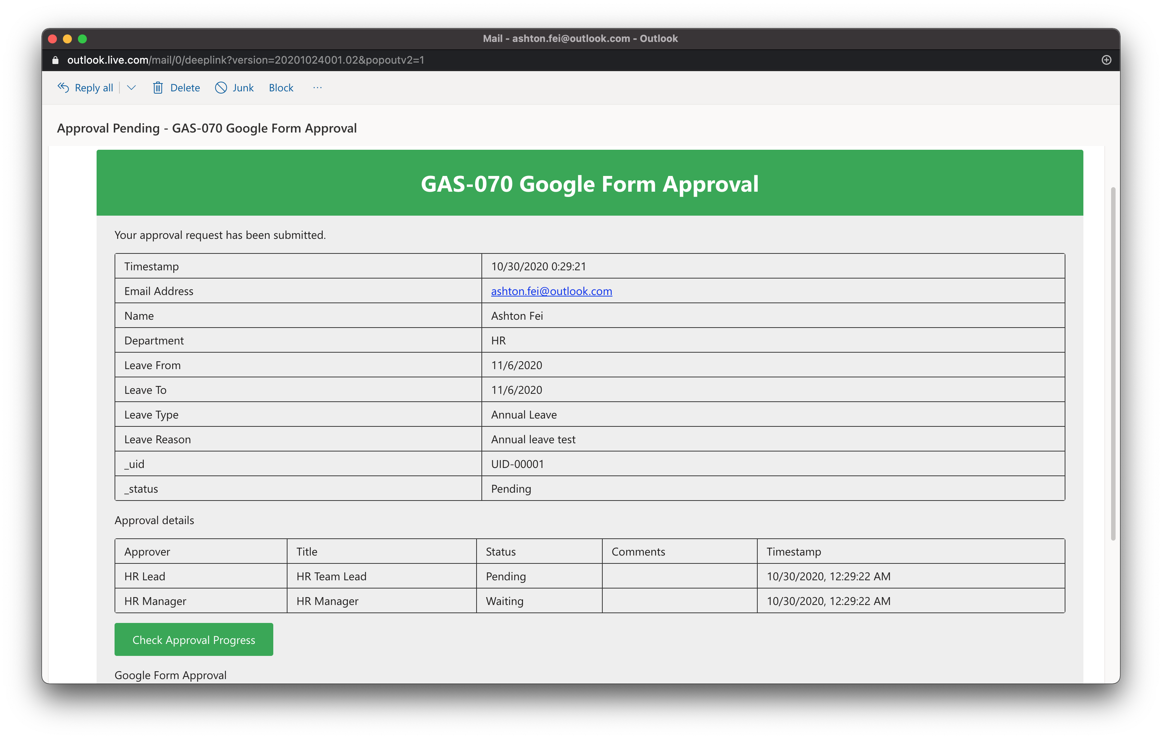
Task: Click the Delete text label
Action: pos(185,87)
